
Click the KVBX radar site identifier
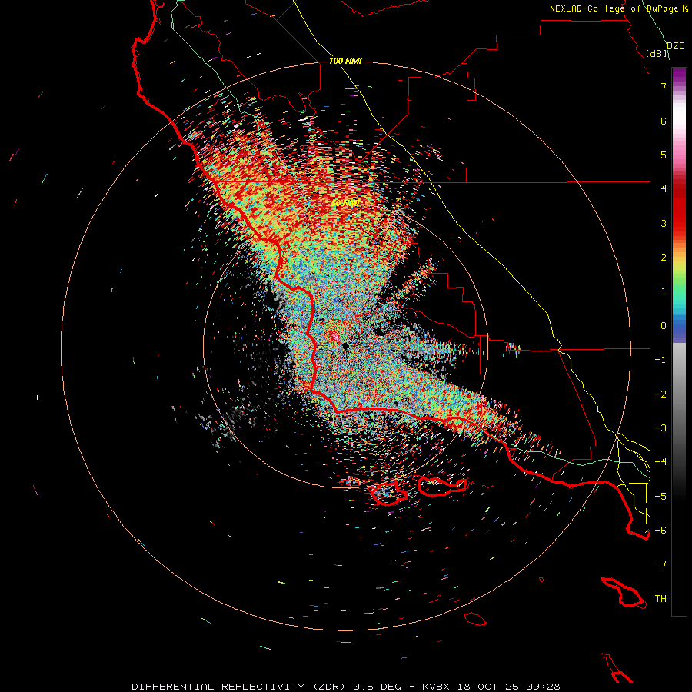436,687
